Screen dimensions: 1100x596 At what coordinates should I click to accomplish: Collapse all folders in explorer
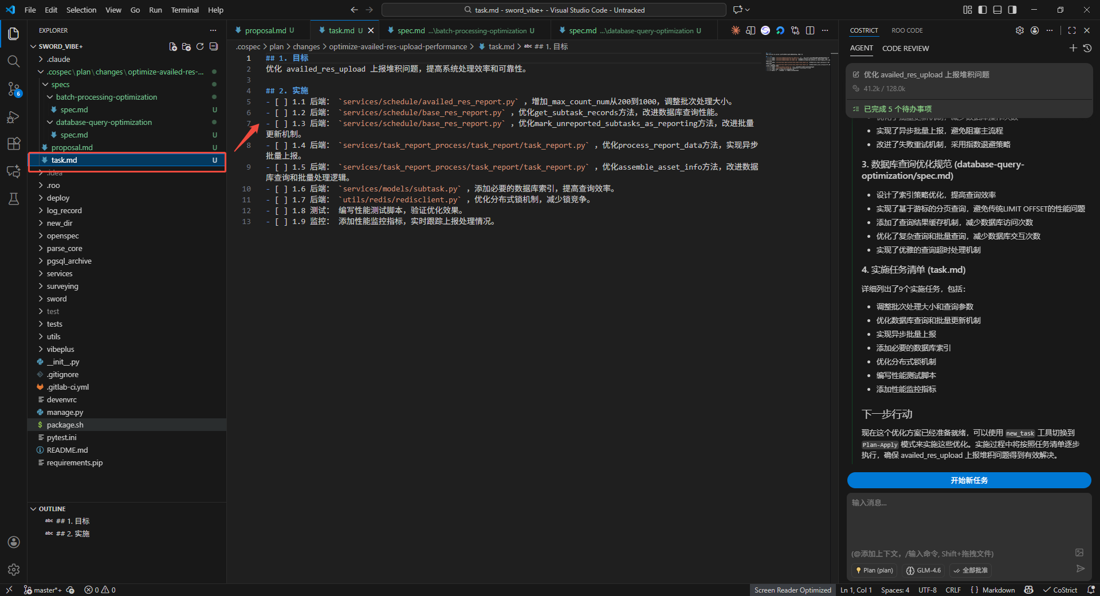click(x=214, y=46)
